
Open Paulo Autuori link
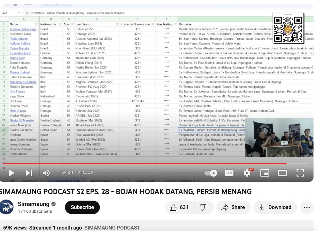18,39
